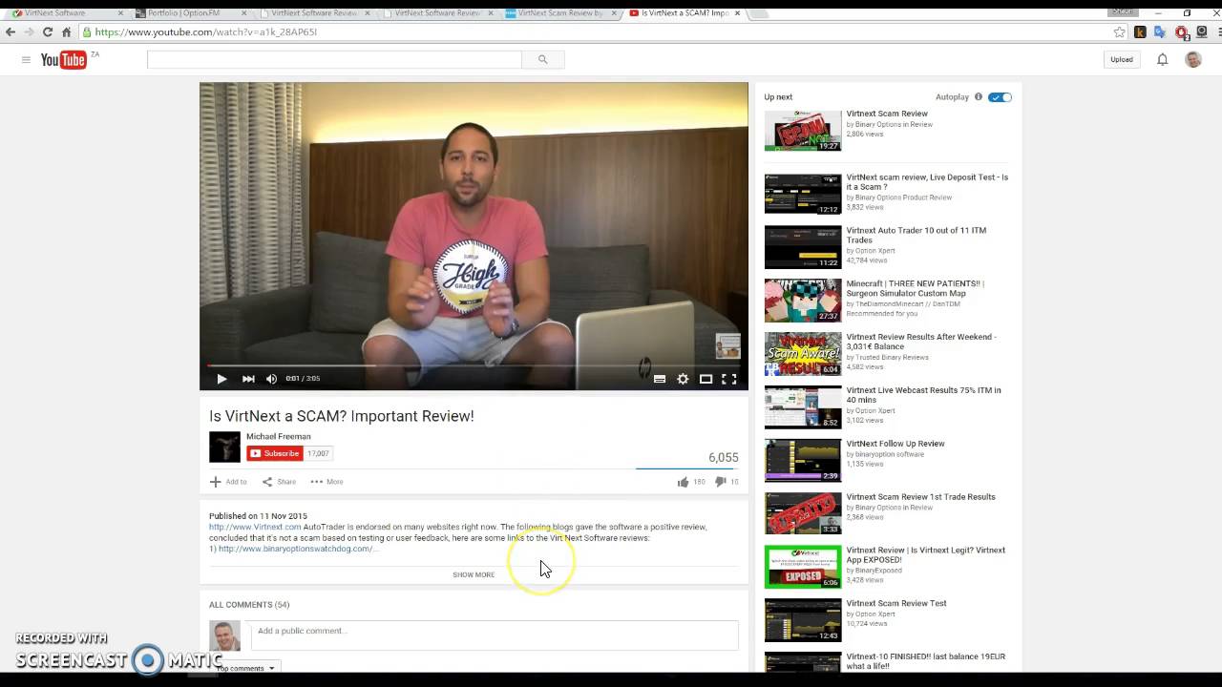
Task: Click the public comment box
Action: [494, 635]
